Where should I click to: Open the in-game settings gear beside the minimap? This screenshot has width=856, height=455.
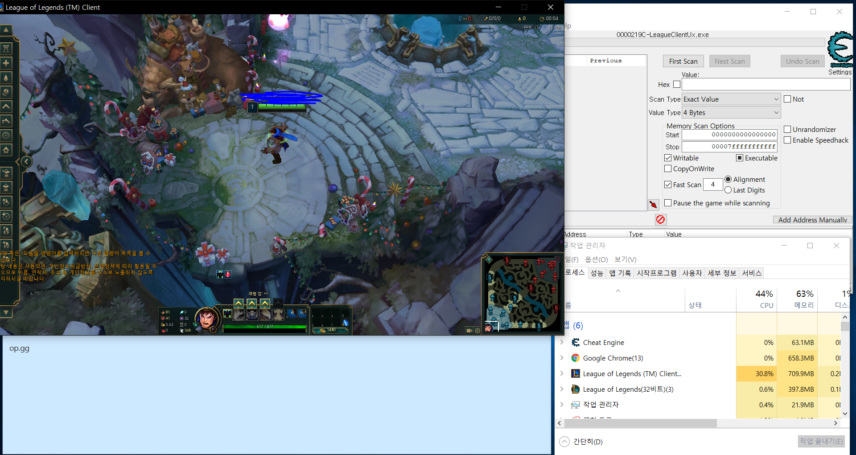click(477, 331)
